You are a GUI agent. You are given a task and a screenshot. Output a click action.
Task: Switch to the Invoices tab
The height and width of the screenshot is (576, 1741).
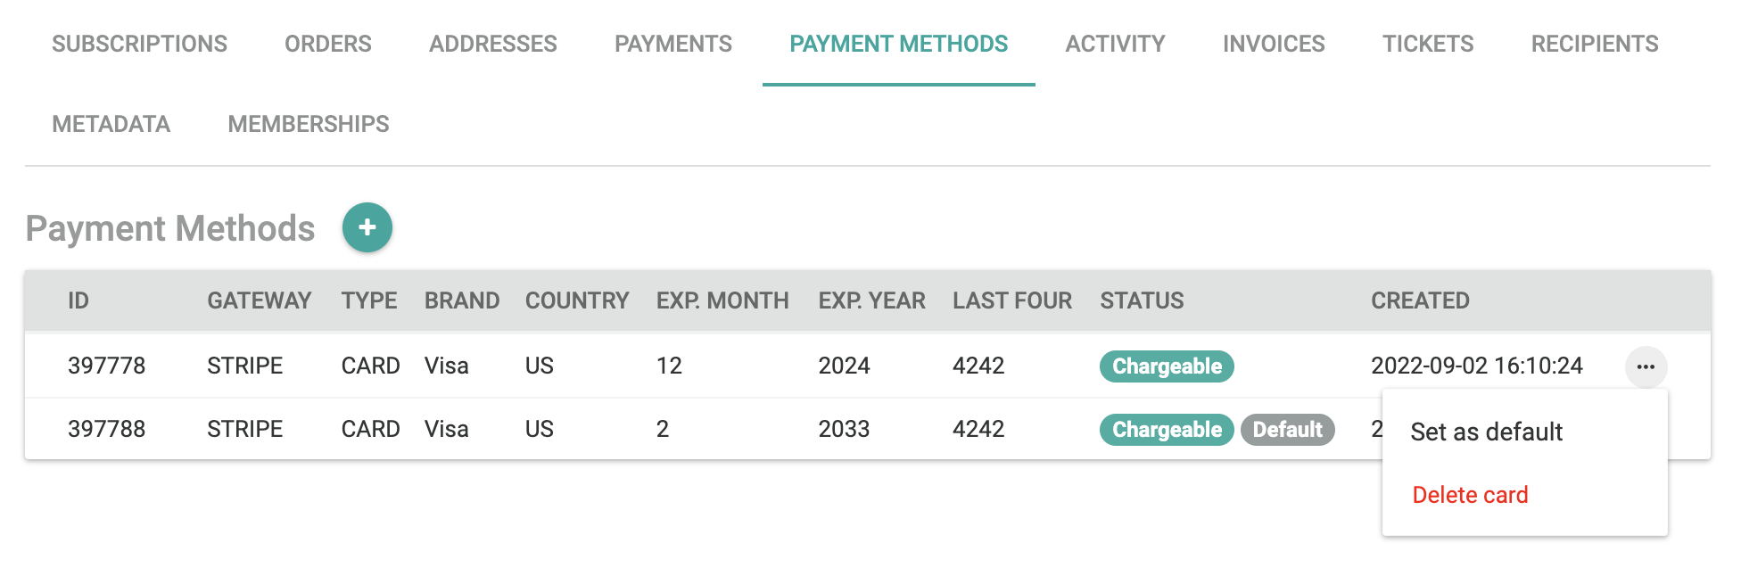pyautogui.click(x=1273, y=44)
